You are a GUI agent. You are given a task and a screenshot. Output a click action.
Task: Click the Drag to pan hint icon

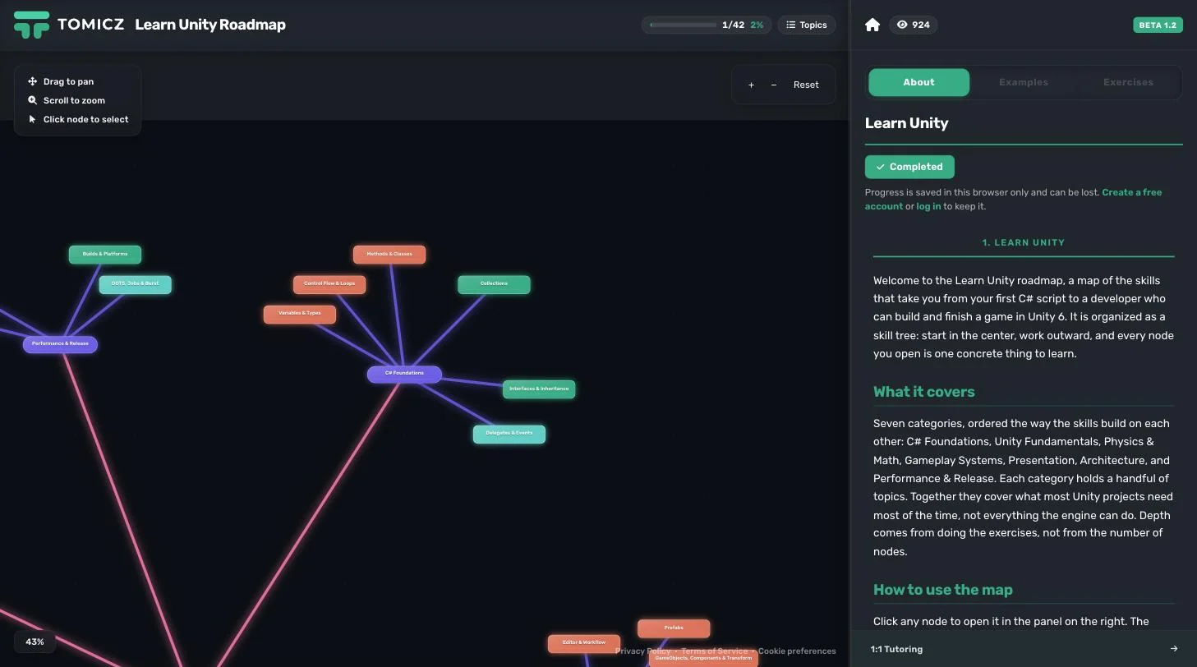(x=33, y=81)
